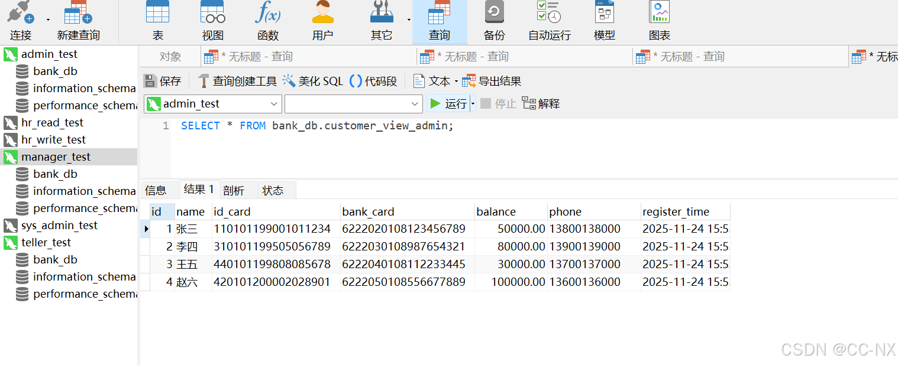The width and height of the screenshot is (898, 365).
Task: Click the bank_card cell 6222050108556677889
Action: click(408, 282)
